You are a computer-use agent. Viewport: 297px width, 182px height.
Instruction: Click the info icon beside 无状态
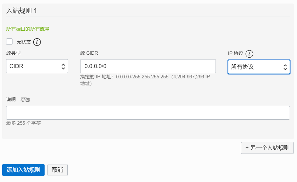(x=37, y=42)
